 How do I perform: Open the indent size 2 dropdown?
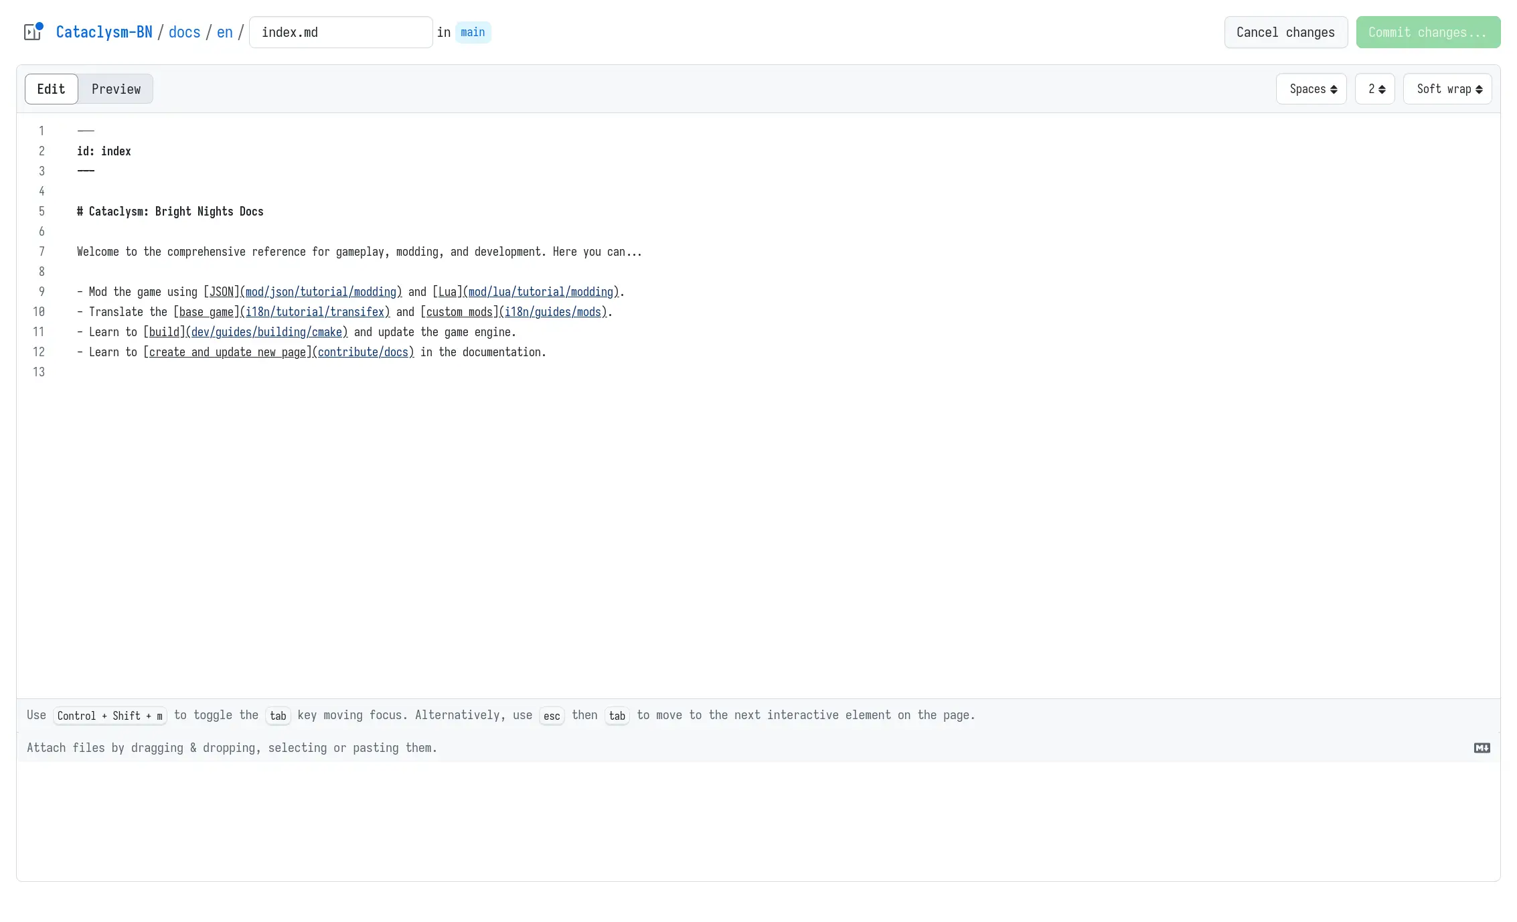point(1374,89)
